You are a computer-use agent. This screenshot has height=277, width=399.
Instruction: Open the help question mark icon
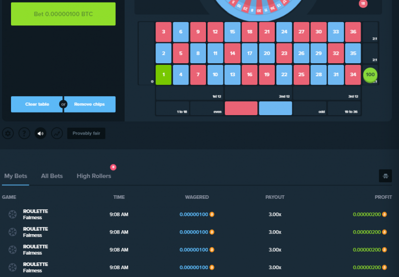click(24, 133)
